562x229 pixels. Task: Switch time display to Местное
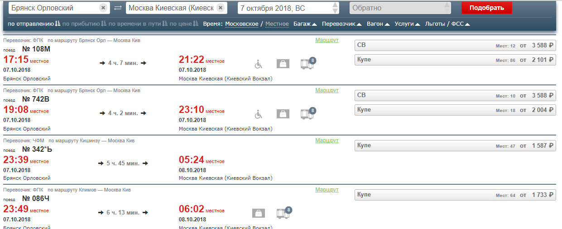[x=277, y=24]
